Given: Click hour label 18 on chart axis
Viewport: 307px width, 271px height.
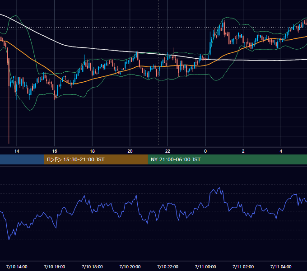Looking at the screenshot, I should click(92, 151).
